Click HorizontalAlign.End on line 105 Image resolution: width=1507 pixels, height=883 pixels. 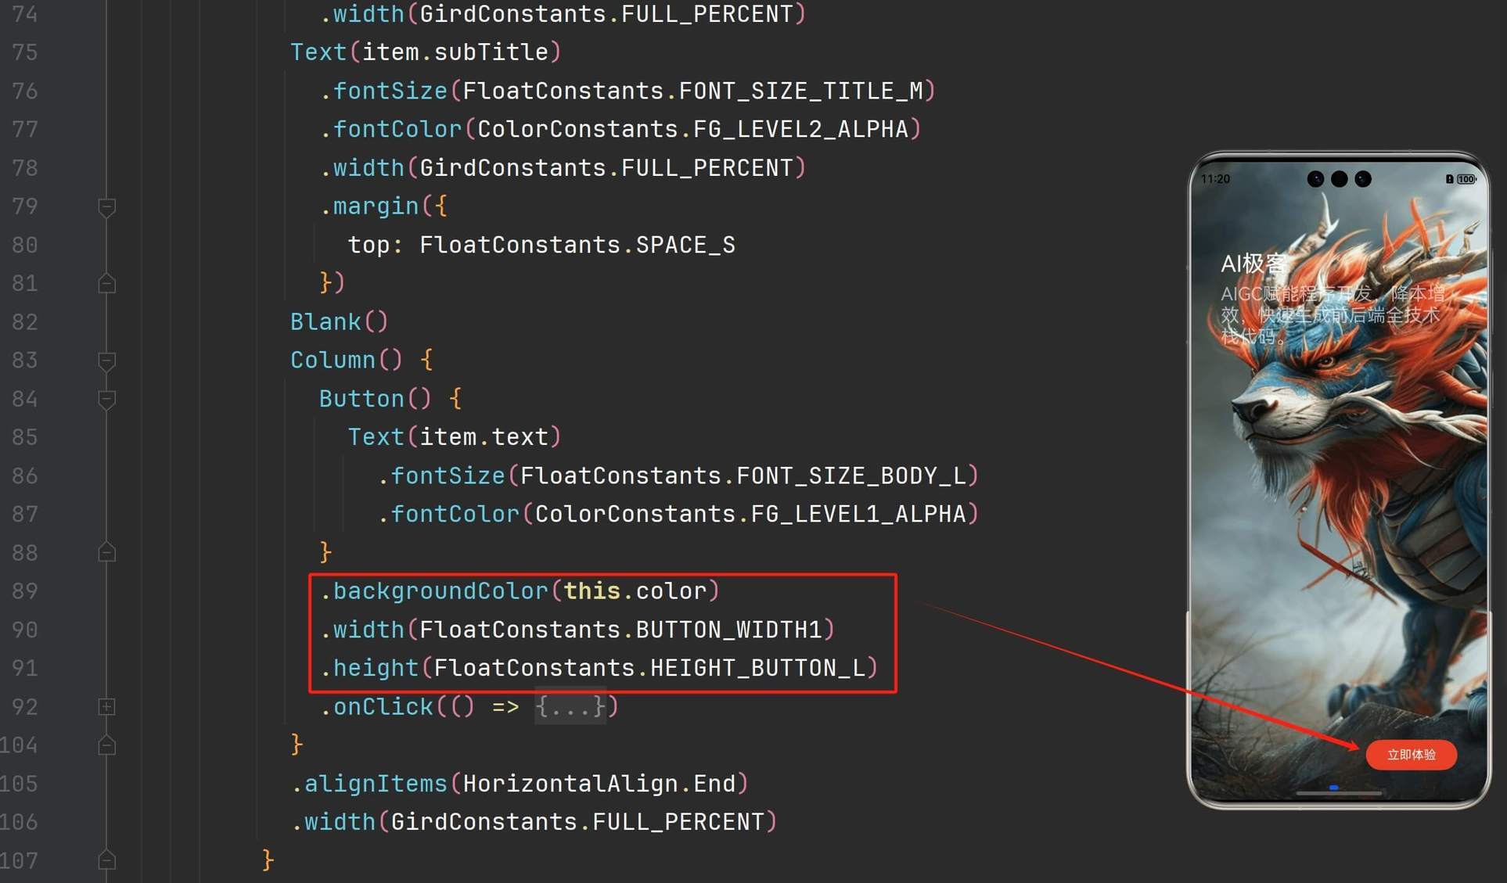pos(599,784)
